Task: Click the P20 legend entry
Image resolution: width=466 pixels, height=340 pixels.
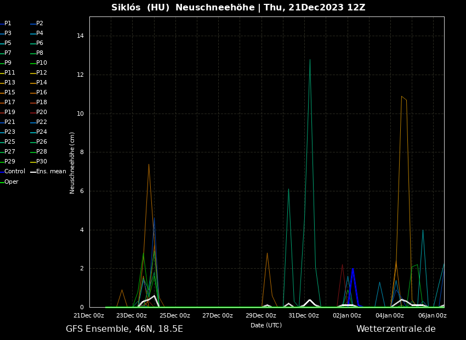Action: (x=42, y=112)
